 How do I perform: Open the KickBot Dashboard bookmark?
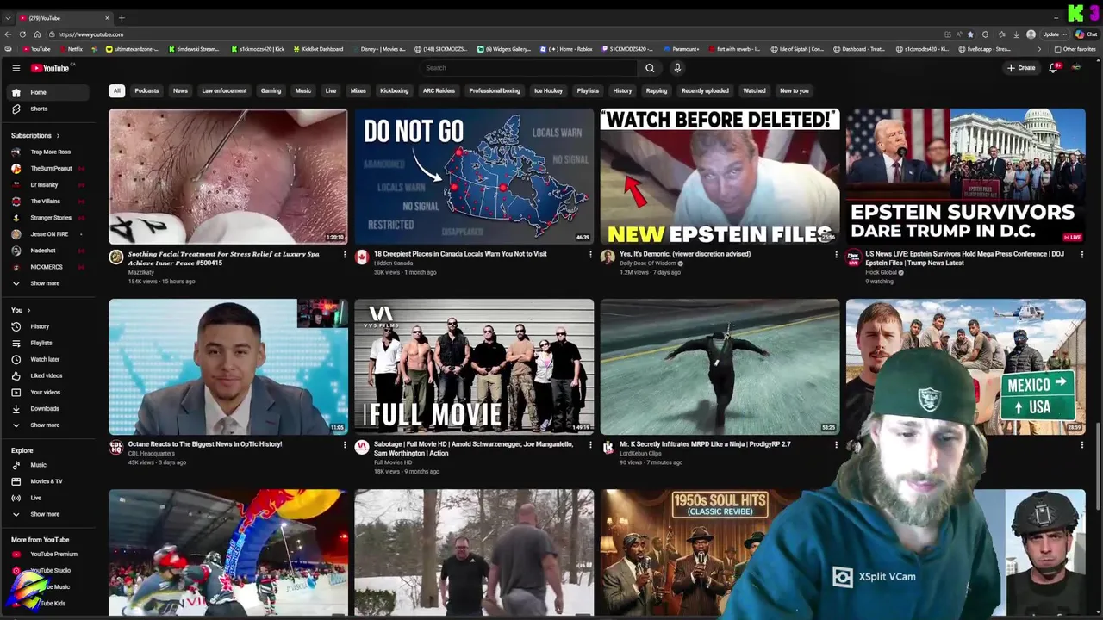click(318, 49)
